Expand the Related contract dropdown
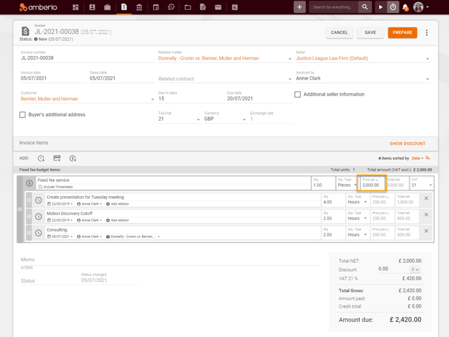This screenshot has height=337, width=449. point(290,79)
